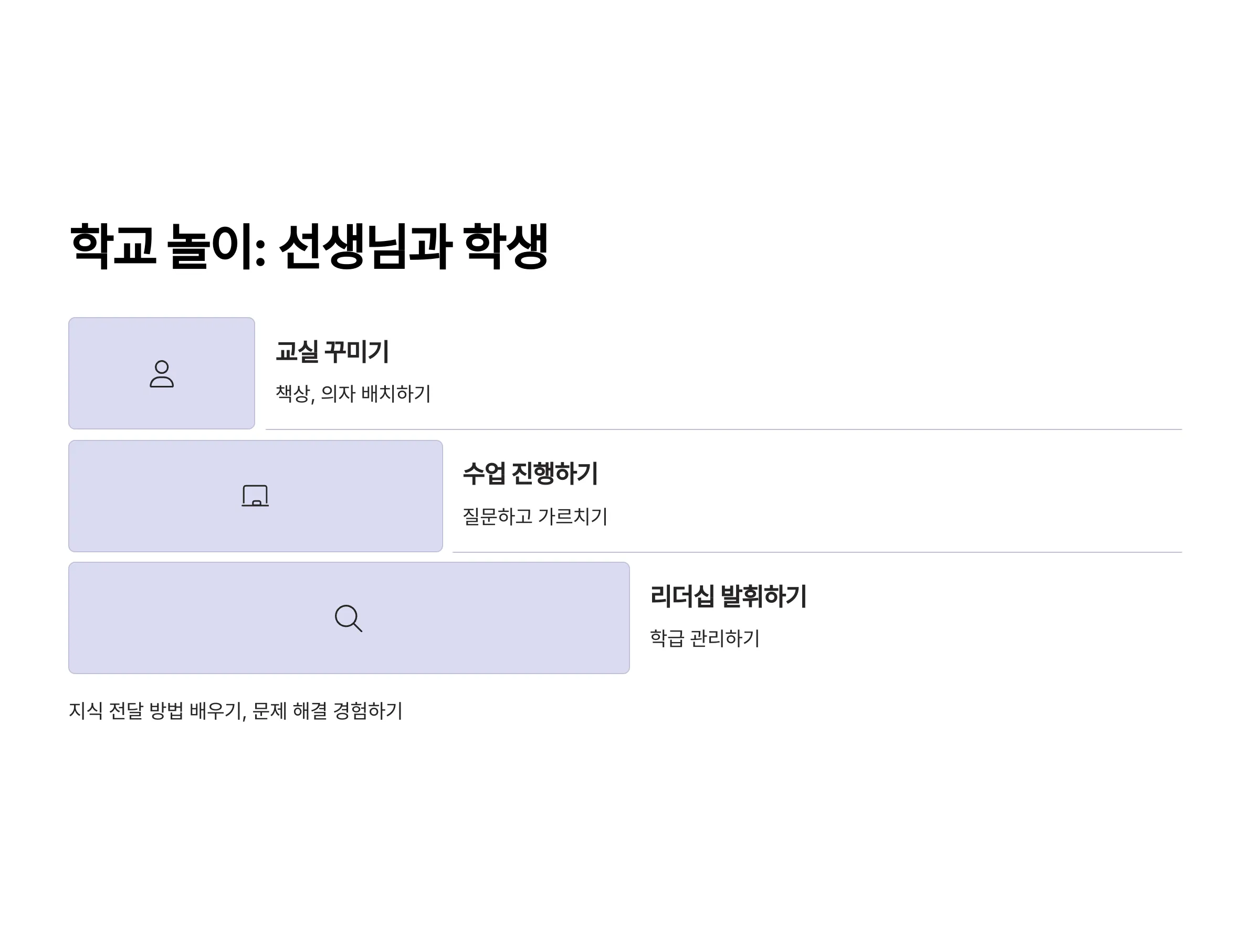Viewport: 1260px width, 945px height.
Task: Click the chalkboard icon in second box
Action: coord(255,496)
